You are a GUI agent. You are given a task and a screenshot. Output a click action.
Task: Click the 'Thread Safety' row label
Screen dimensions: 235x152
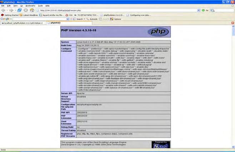pyautogui.click(x=68, y=130)
